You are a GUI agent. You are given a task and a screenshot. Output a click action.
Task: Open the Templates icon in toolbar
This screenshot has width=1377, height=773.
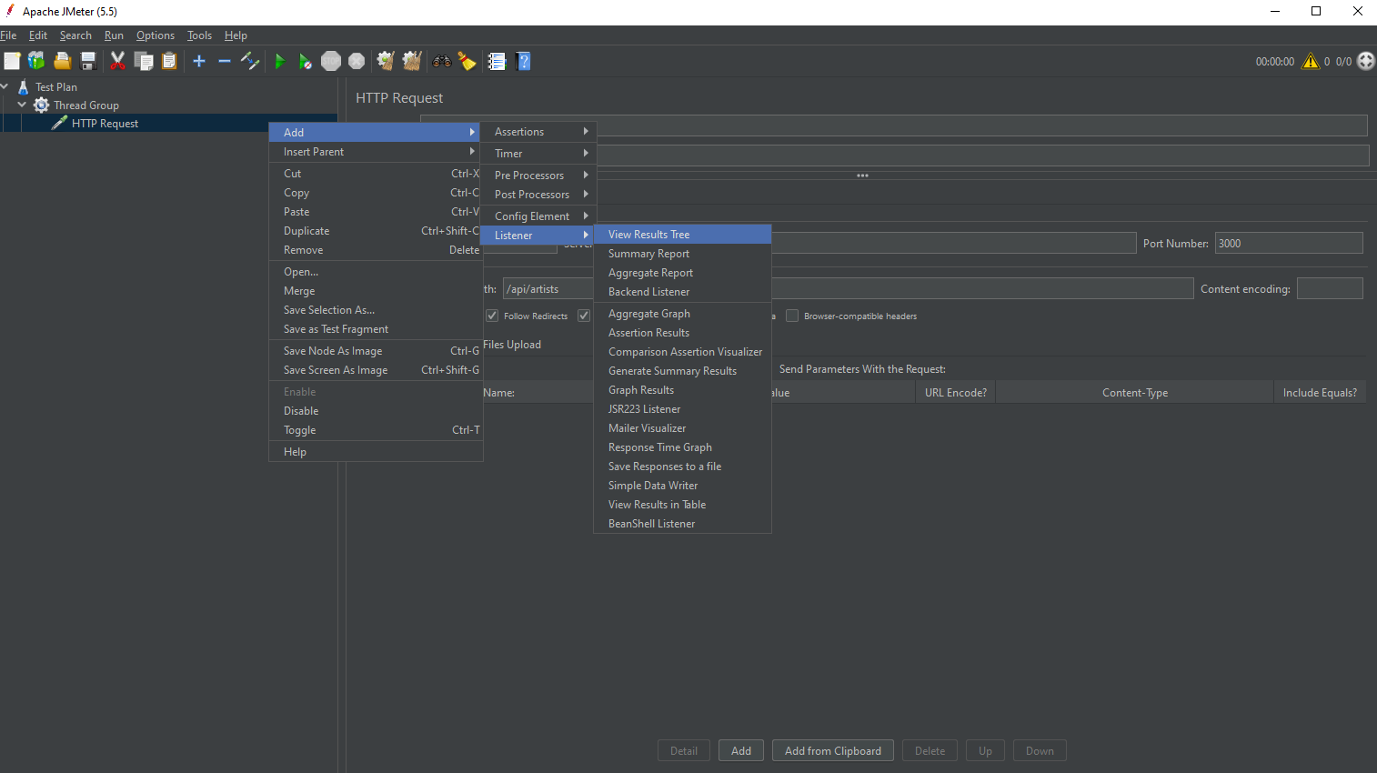(36, 61)
